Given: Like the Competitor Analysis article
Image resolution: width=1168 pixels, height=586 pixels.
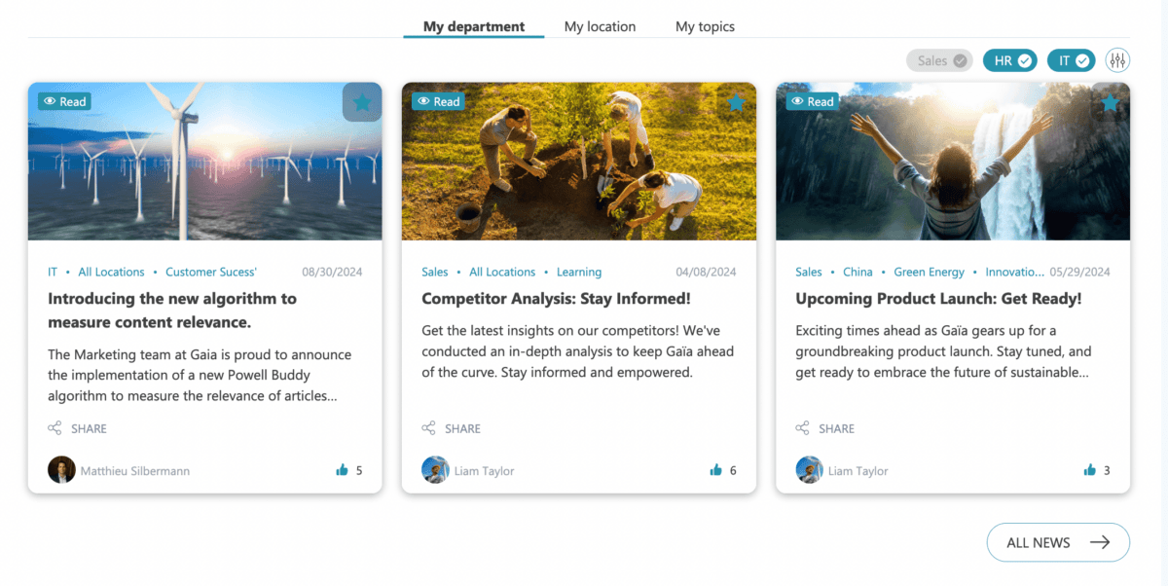Looking at the screenshot, I should coord(717,470).
